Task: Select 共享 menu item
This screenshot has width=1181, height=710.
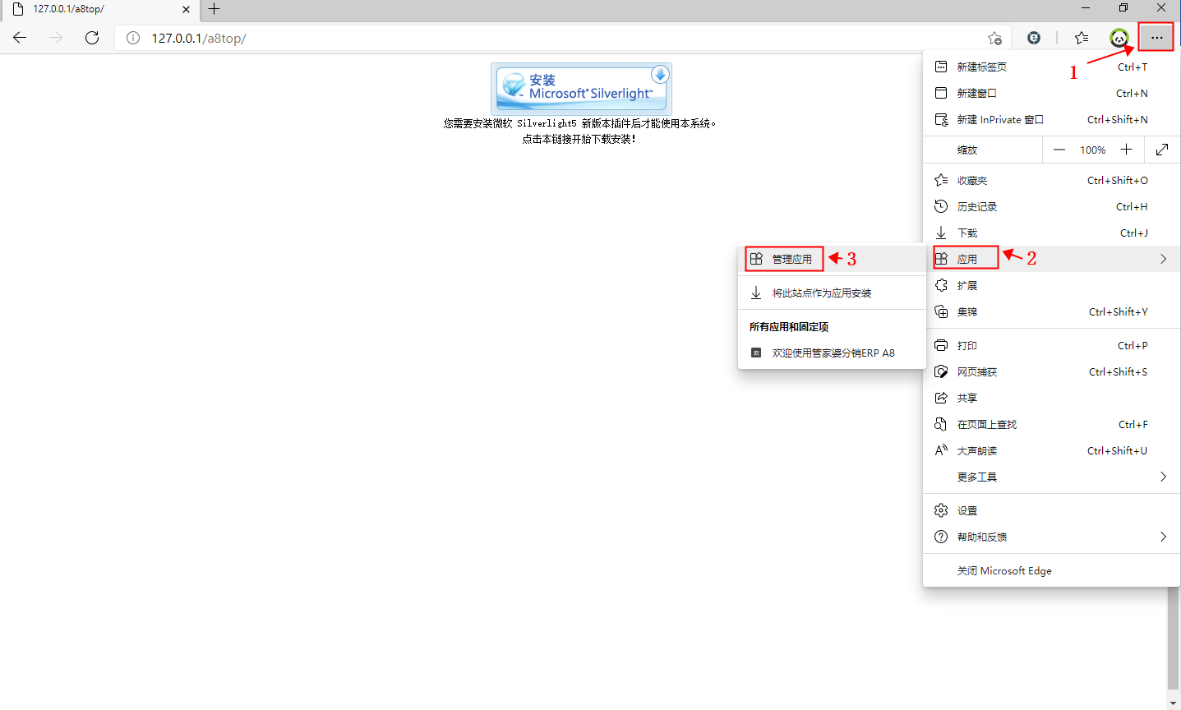Action: pos(1051,398)
